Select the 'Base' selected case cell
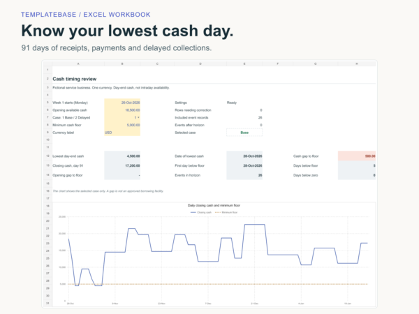This screenshot has width=419, height=314. pos(244,133)
